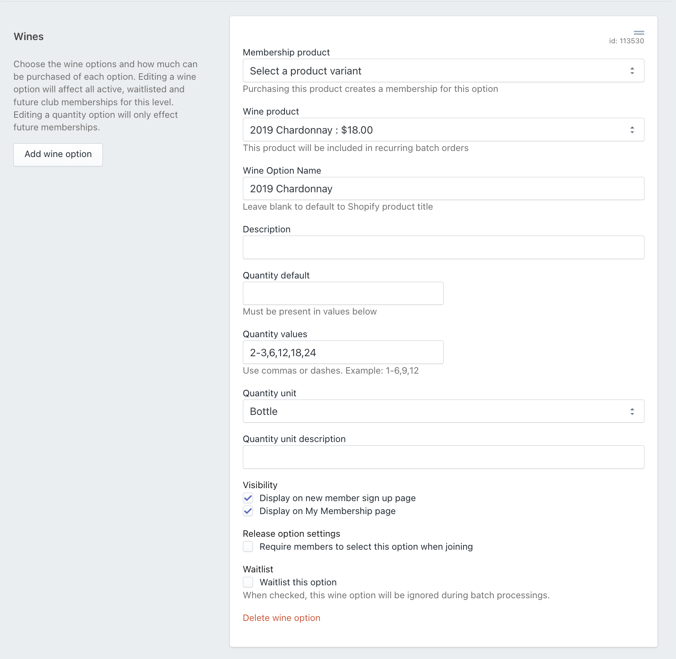Click the Quantity default input box

point(343,293)
